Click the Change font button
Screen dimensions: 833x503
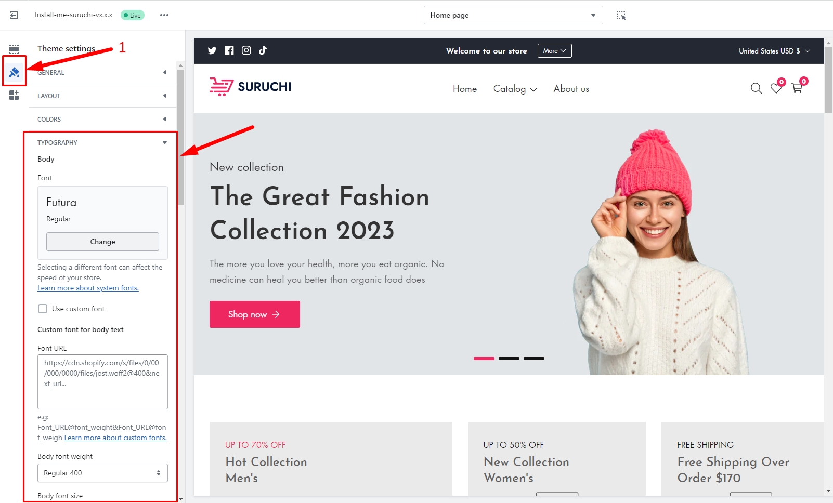click(x=102, y=242)
